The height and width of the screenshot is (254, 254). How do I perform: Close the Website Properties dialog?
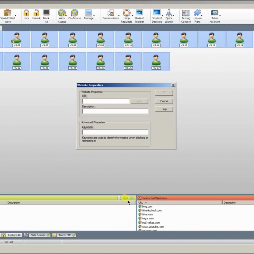[173, 85]
